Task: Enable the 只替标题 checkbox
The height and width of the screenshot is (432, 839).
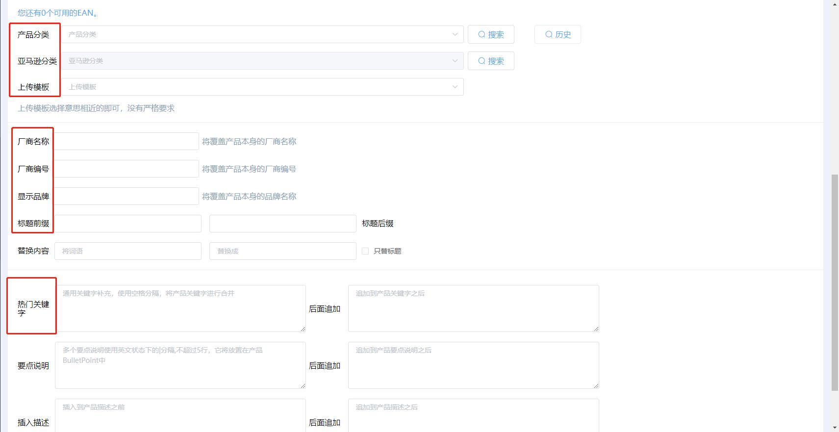Action: [x=365, y=251]
